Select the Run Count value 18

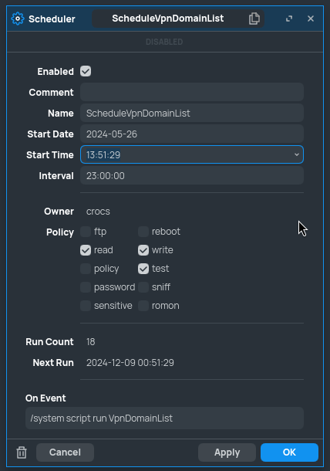pos(91,342)
